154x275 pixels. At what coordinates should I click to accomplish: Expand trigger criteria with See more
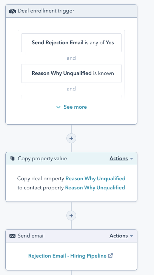click(x=71, y=107)
